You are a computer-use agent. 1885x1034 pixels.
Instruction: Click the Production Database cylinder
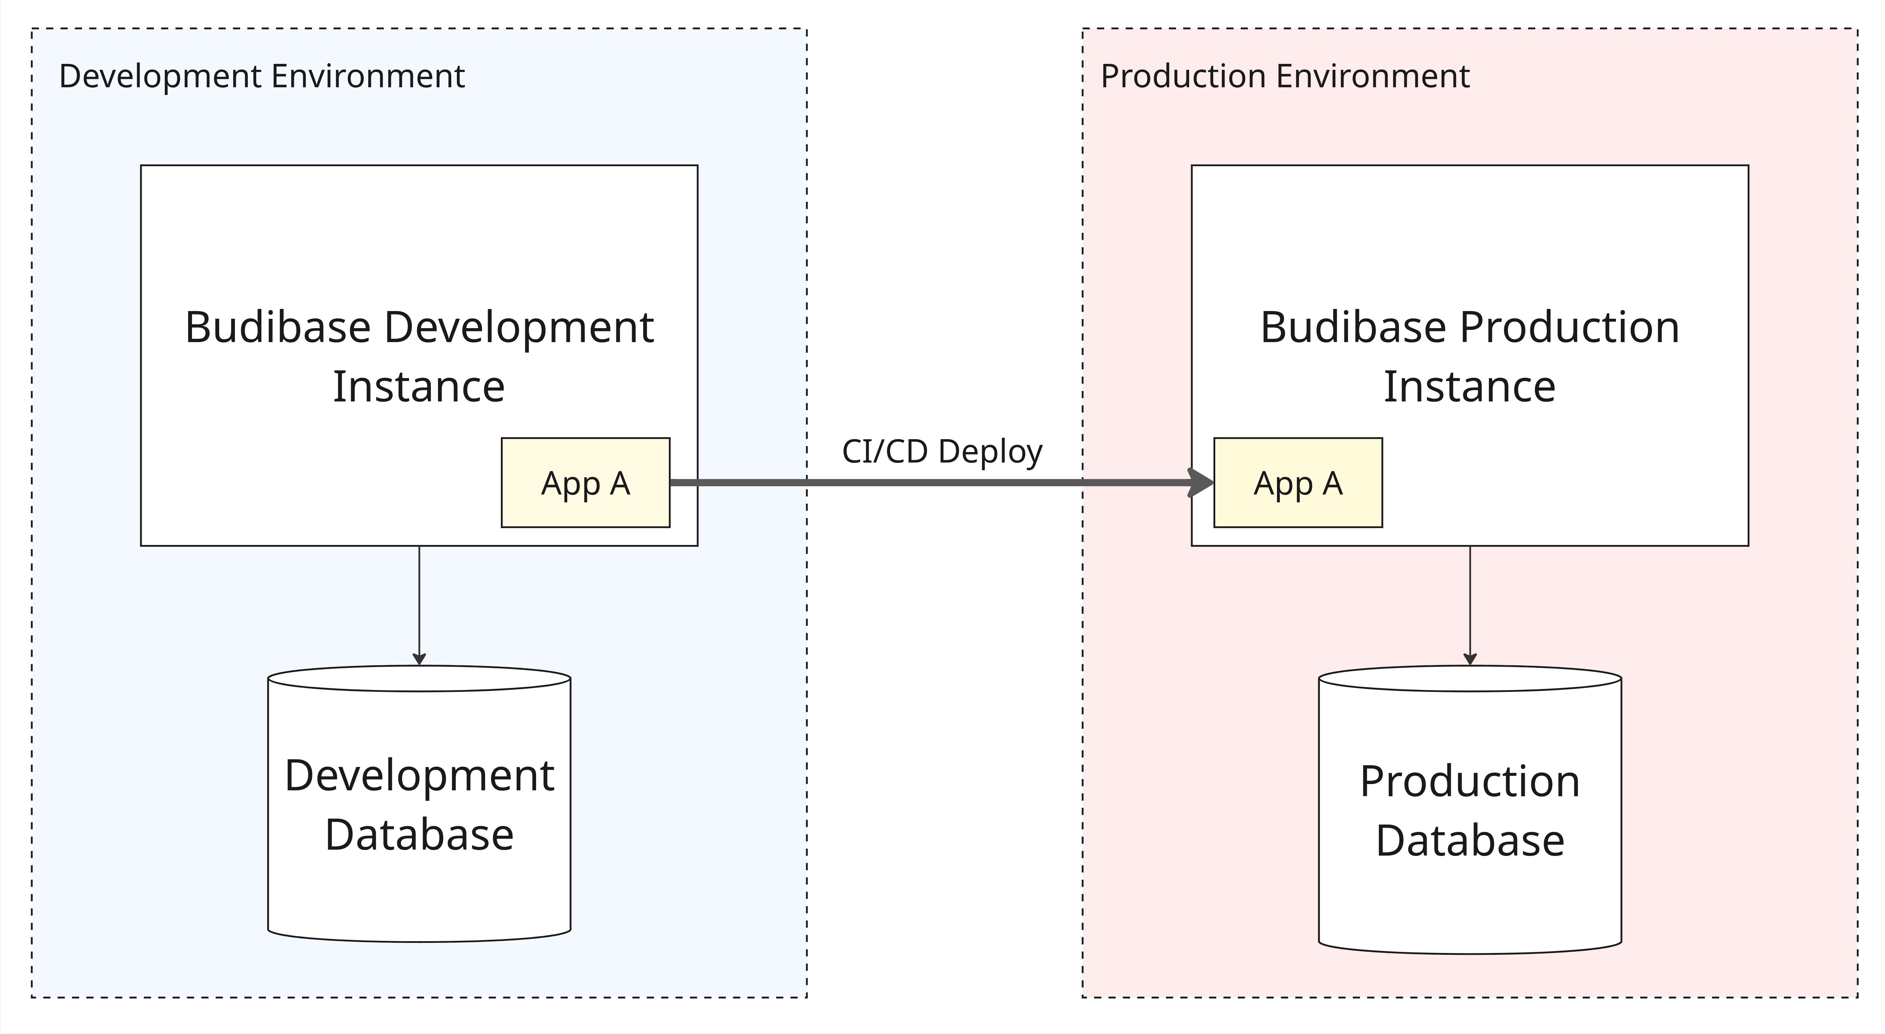pyautogui.click(x=1469, y=907)
